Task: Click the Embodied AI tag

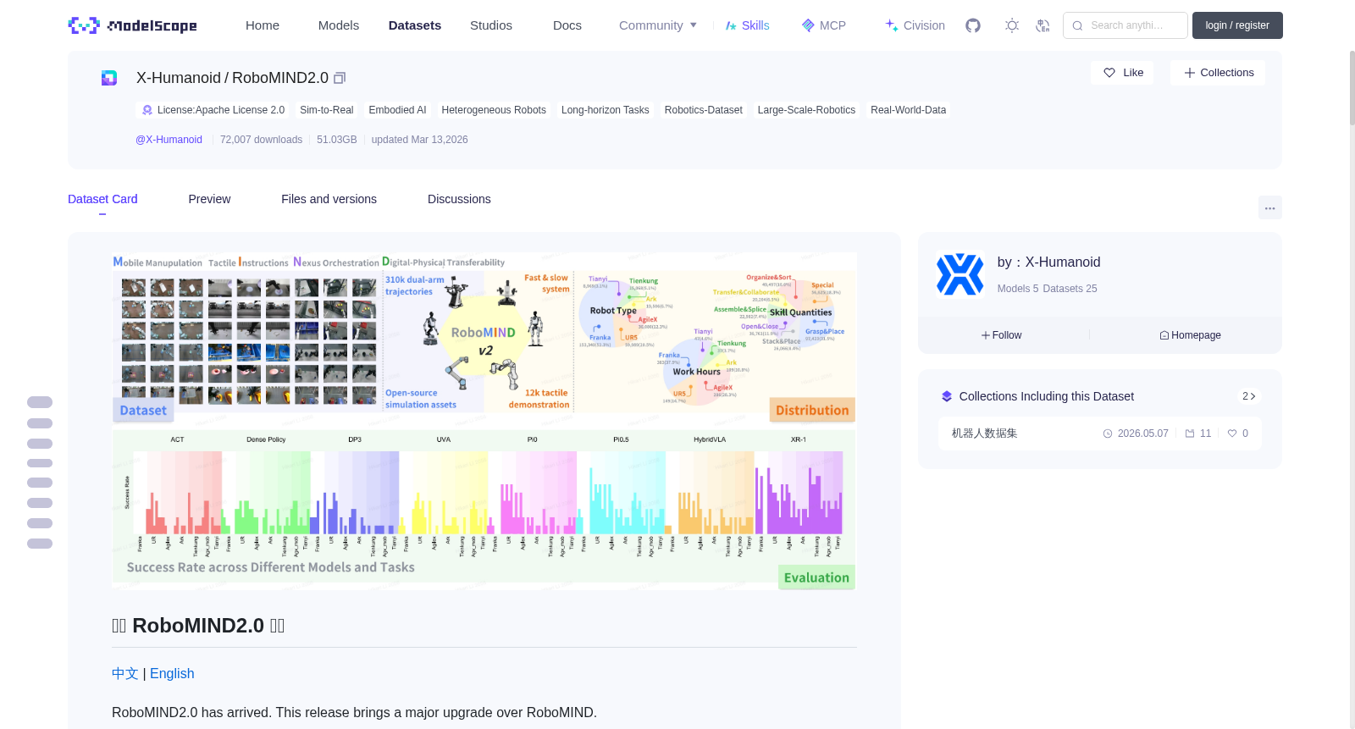Action: click(397, 110)
